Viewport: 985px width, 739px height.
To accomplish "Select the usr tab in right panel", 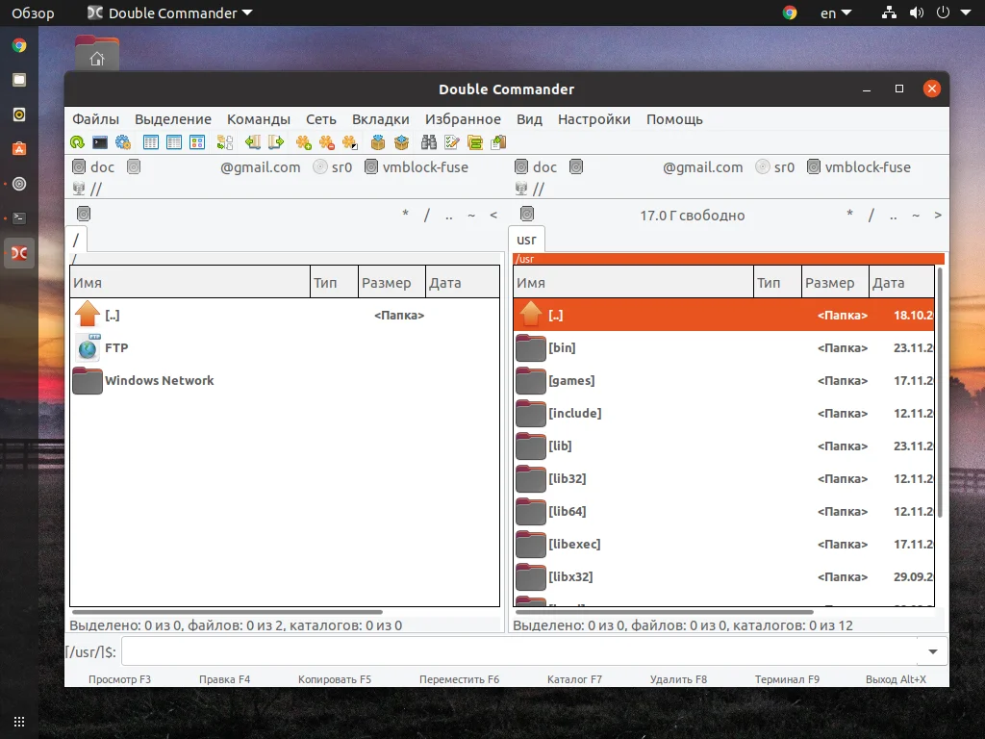I will [526, 240].
